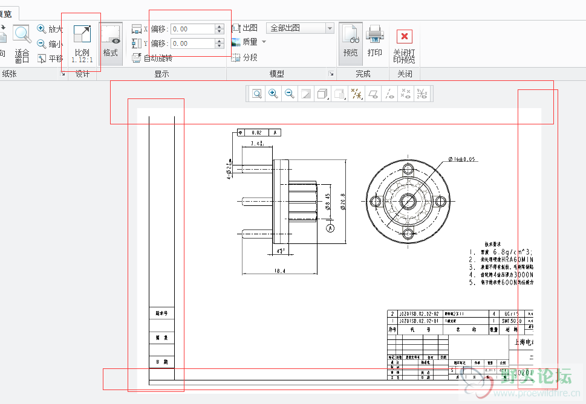
Task: Click the 预览 ribbon tab
Action: click(8, 13)
